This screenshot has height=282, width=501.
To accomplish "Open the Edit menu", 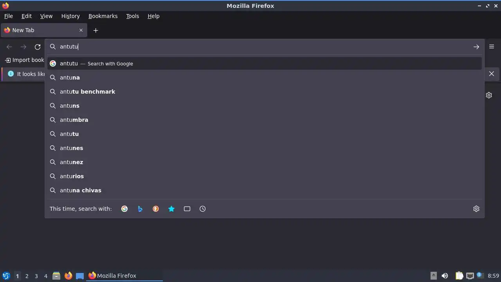I will tap(27, 16).
